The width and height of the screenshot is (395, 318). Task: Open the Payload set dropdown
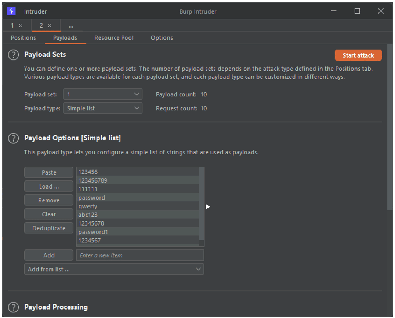[x=103, y=95]
